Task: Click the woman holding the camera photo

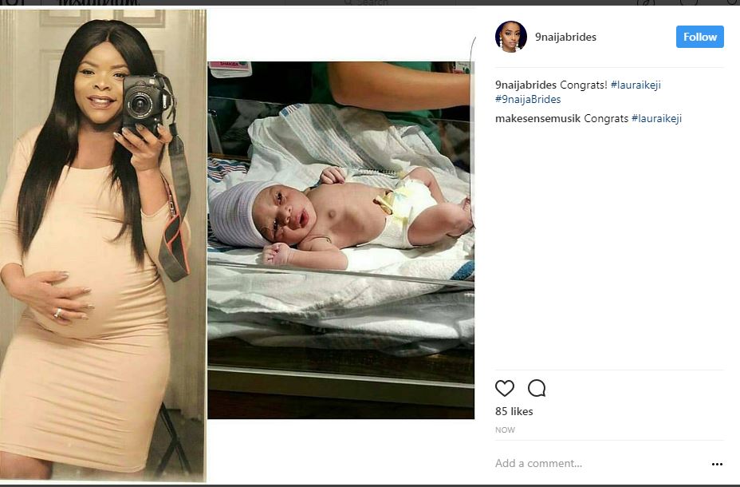Action: coord(103,246)
